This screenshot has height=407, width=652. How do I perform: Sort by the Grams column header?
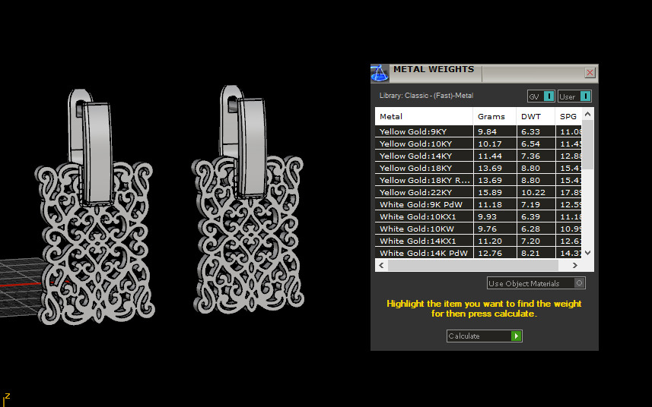tap(495, 117)
